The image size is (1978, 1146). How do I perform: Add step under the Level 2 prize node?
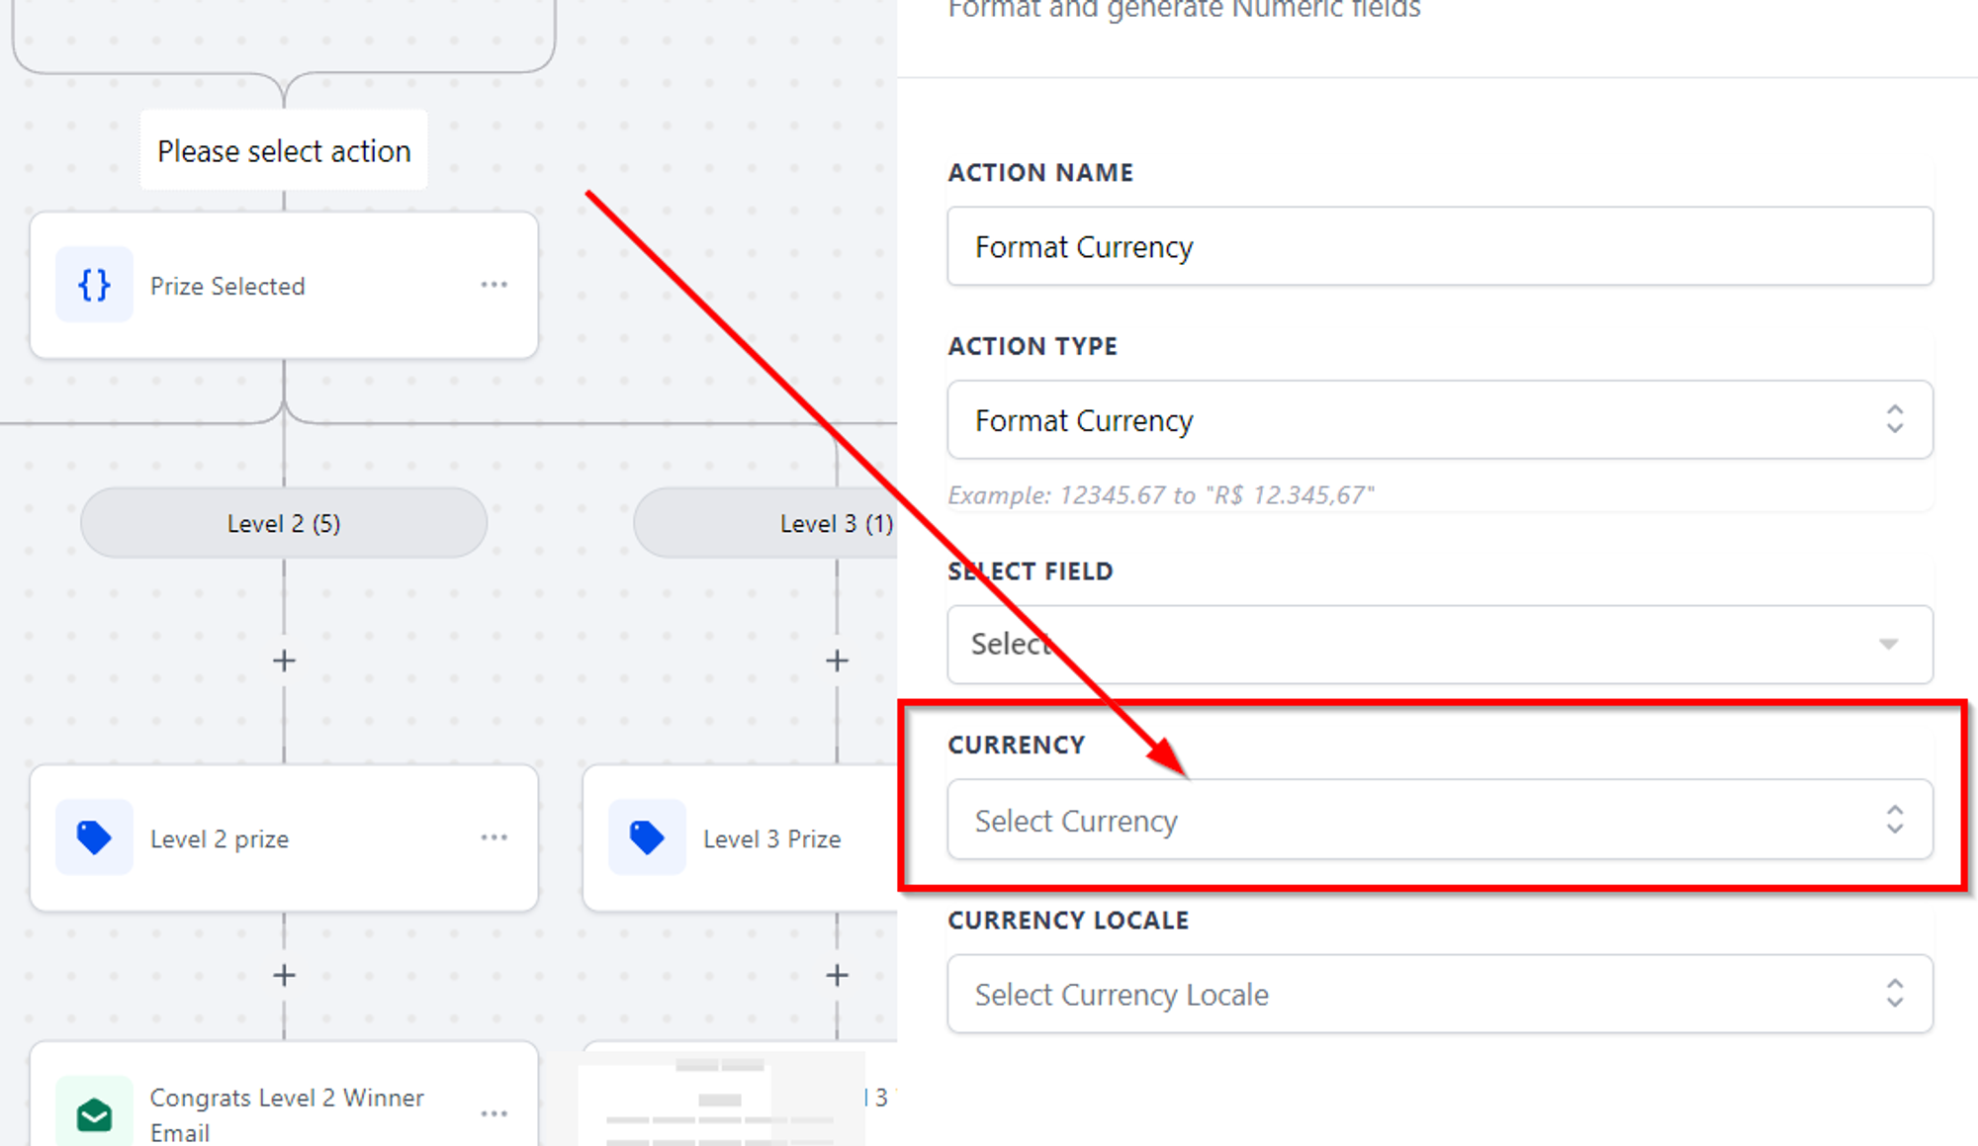coord(284,976)
